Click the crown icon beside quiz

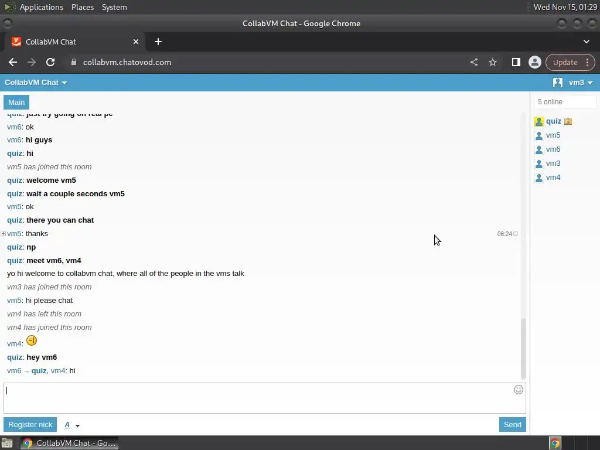pos(568,121)
